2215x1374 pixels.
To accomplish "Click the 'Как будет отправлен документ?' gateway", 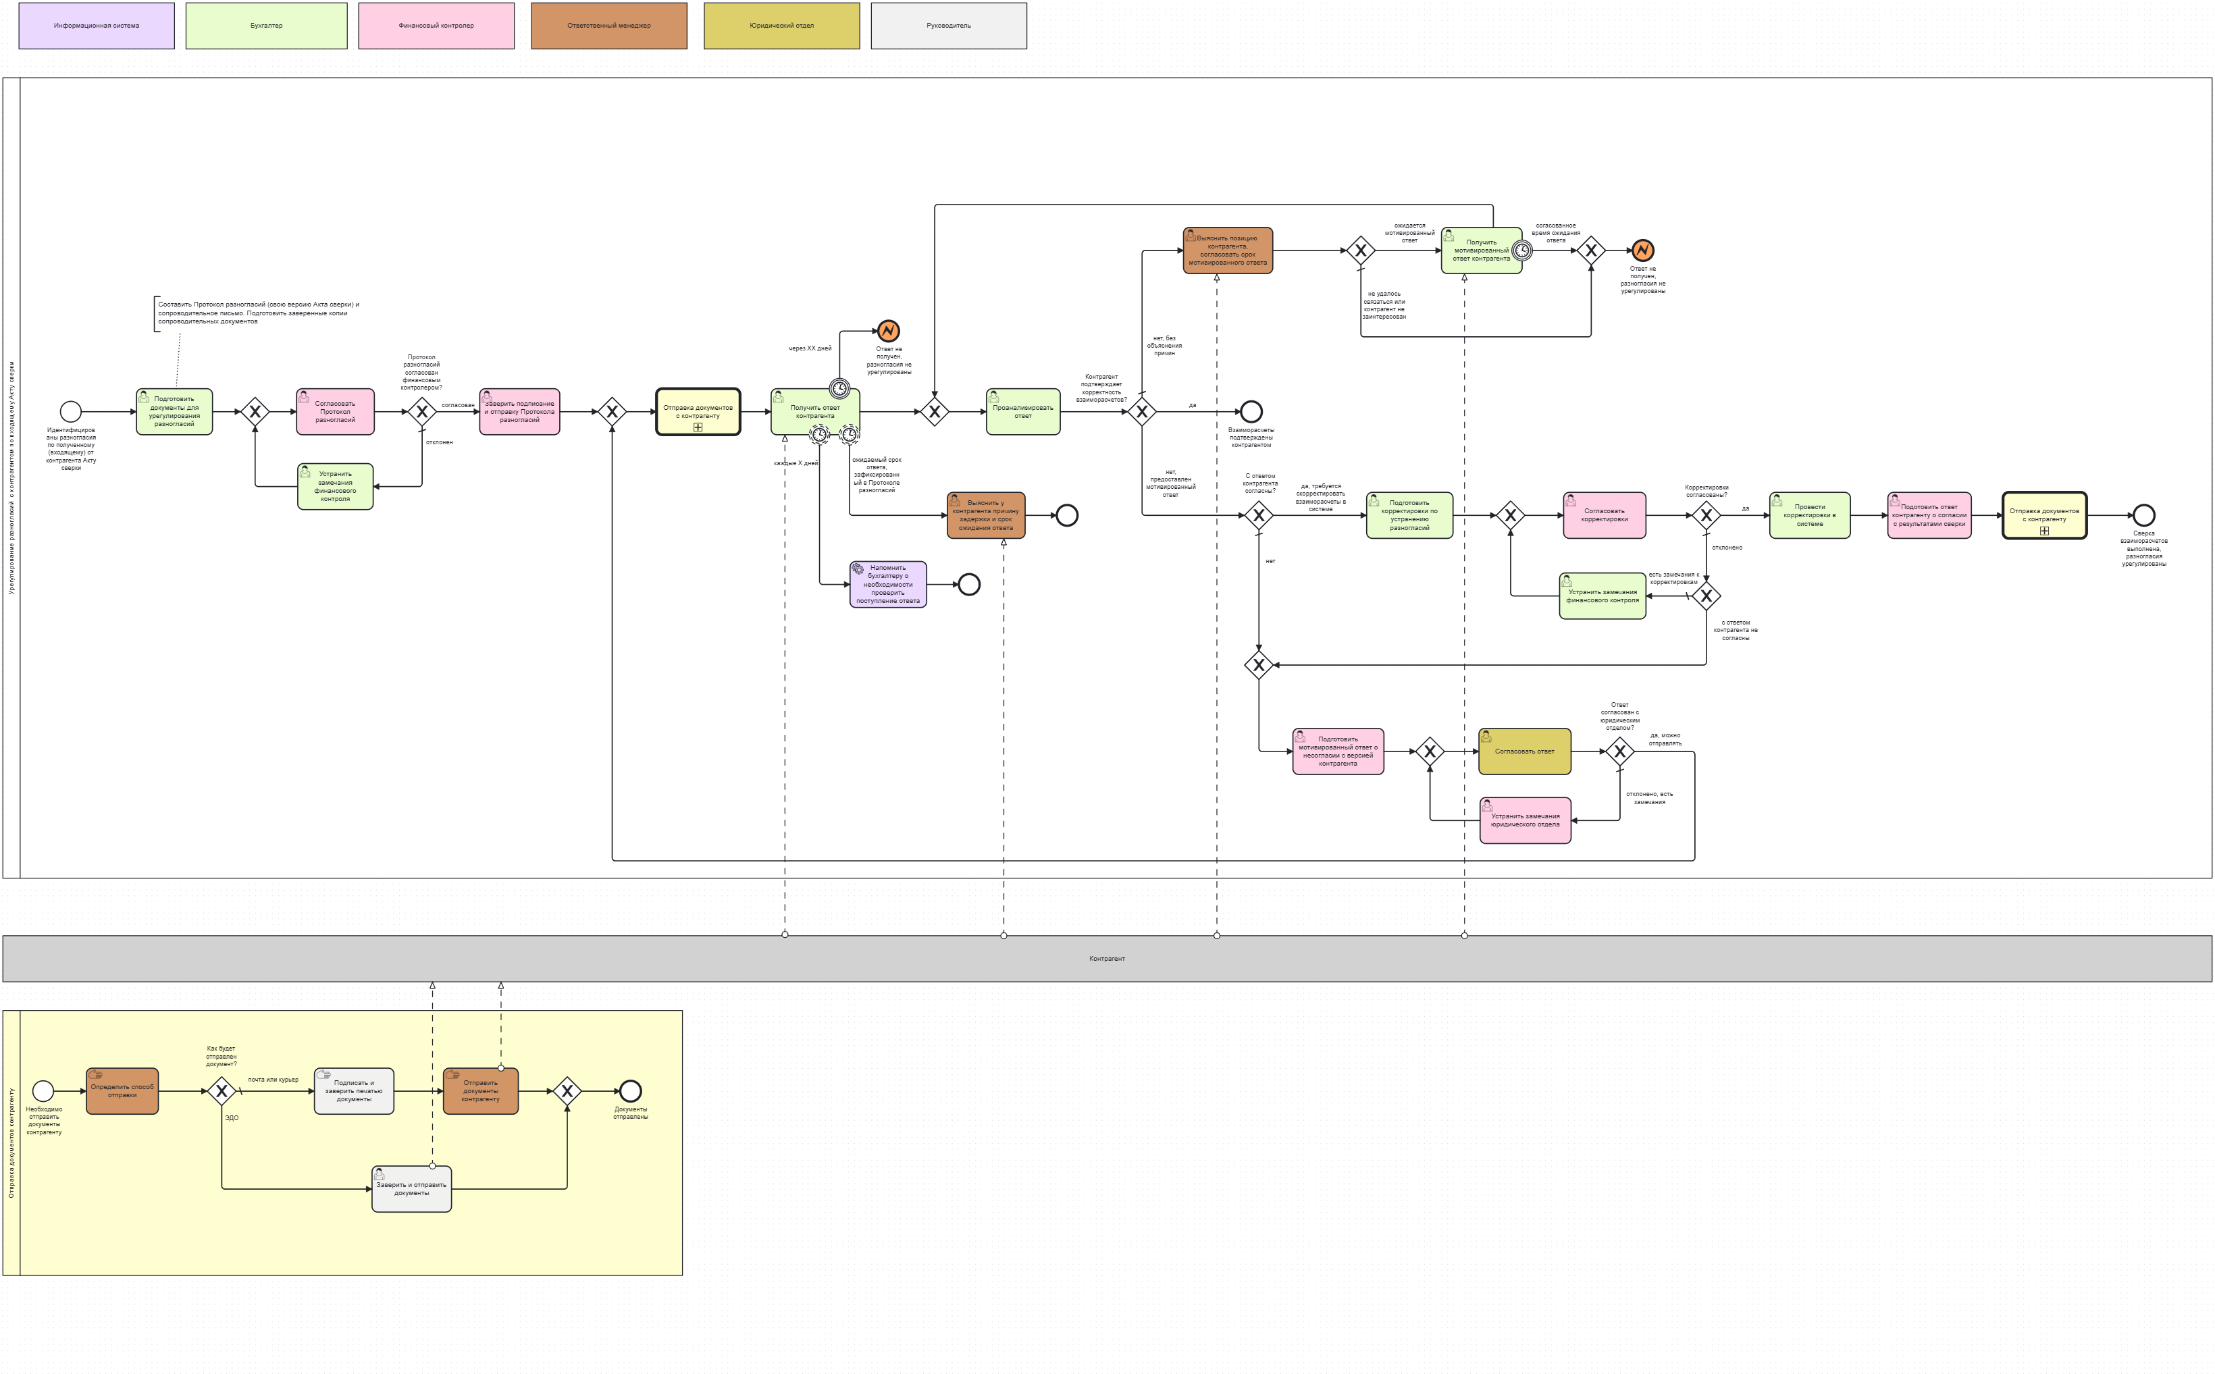I will click(221, 1090).
